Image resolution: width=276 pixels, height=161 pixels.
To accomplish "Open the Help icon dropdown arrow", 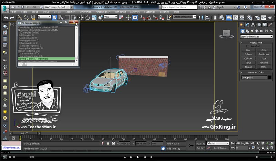I will click(249, 7).
